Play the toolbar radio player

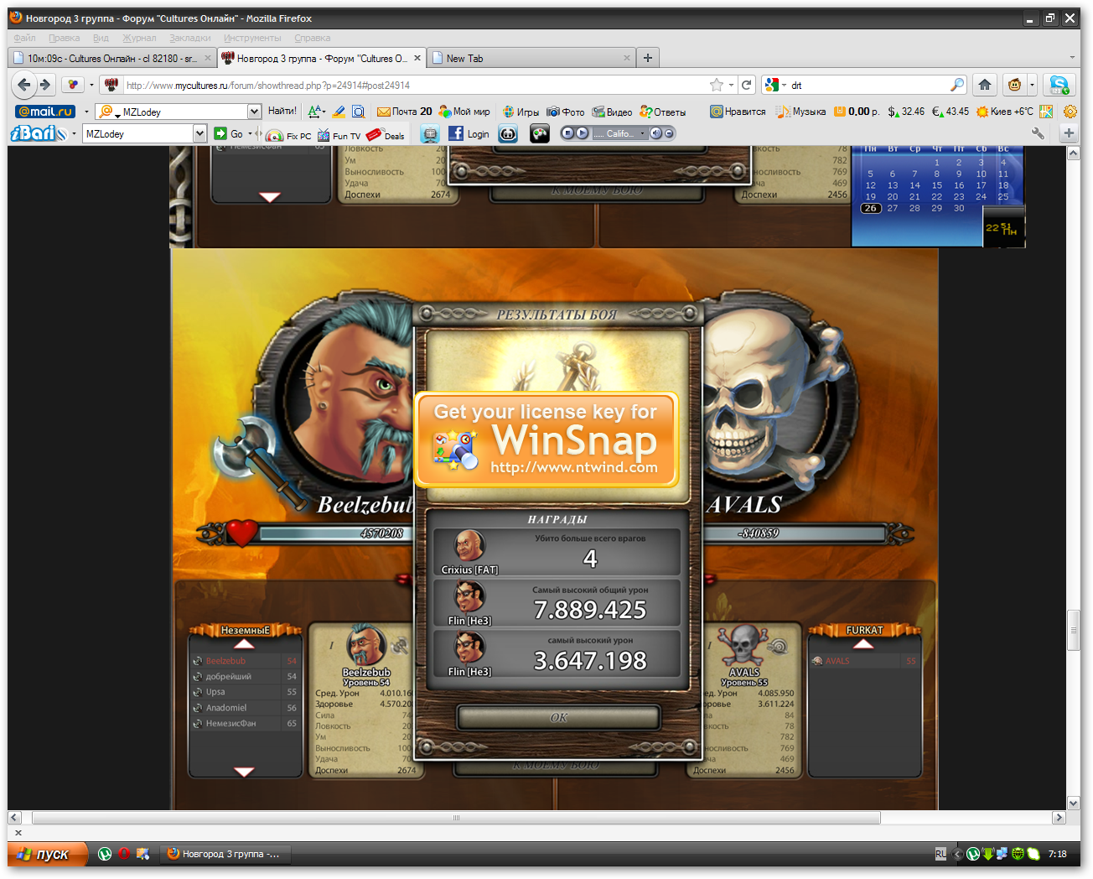click(582, 133)
